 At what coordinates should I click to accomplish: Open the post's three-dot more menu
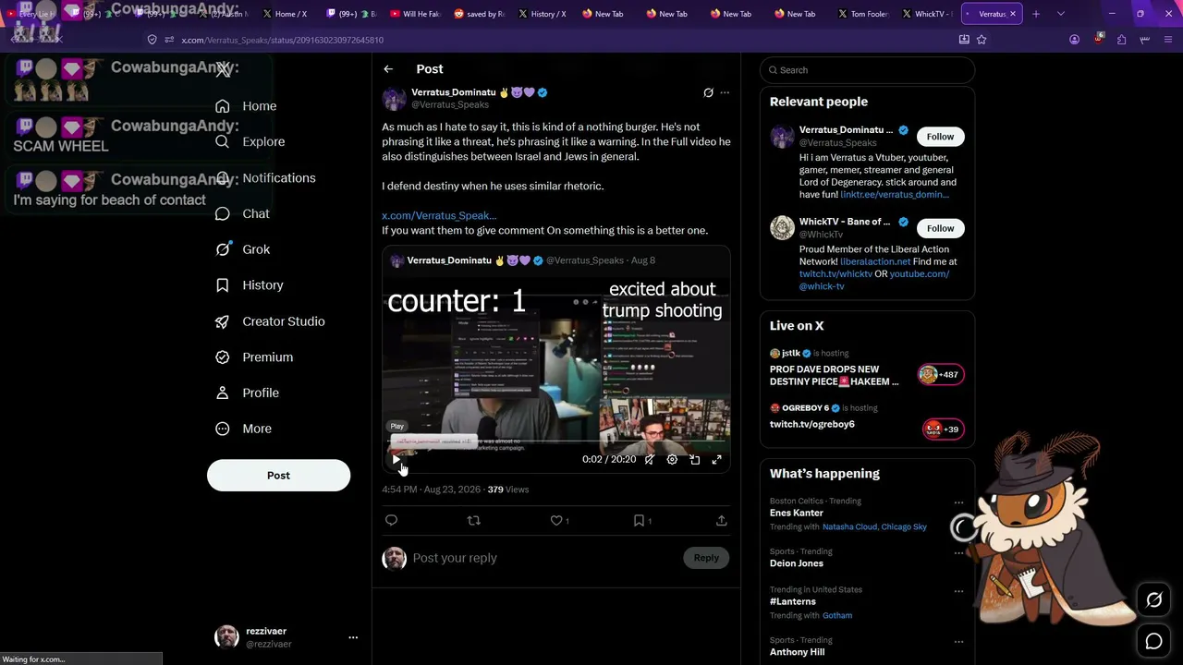(725, 92)
